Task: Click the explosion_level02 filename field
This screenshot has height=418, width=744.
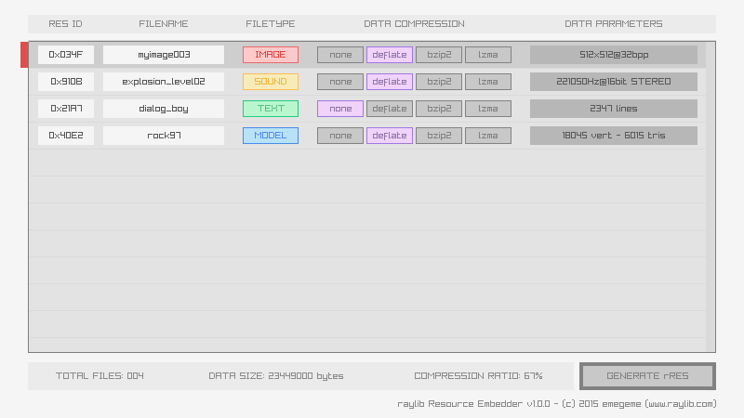Action: pyautogui.click(x=164, y=82)
